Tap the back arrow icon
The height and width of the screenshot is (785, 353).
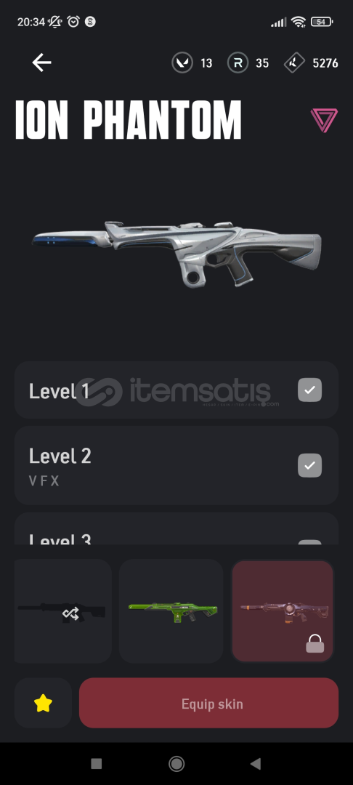coord(41,63)
